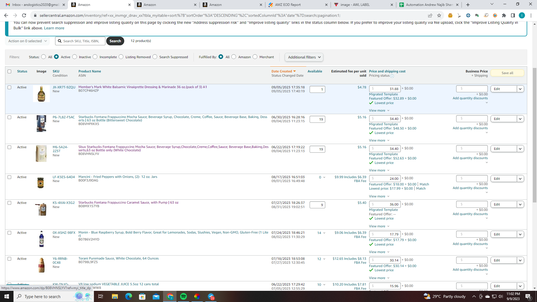Expand available quantity for LF-K5ES-64D4
537x302 pixels.
coord(322,177)
